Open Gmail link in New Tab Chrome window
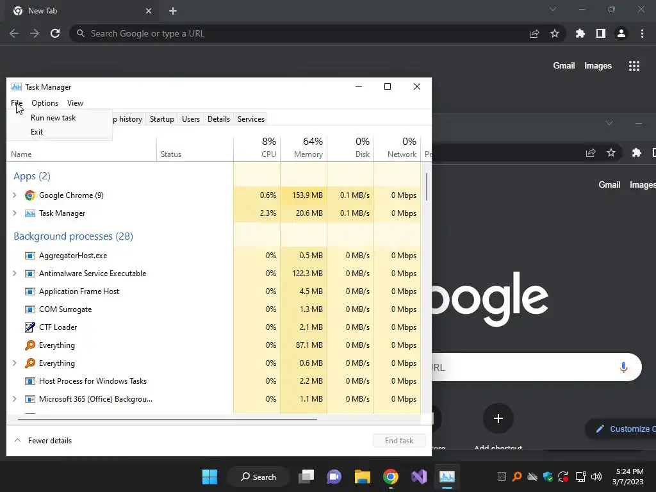The height and width of the screenshot is (492, 656). pos(564,66)
